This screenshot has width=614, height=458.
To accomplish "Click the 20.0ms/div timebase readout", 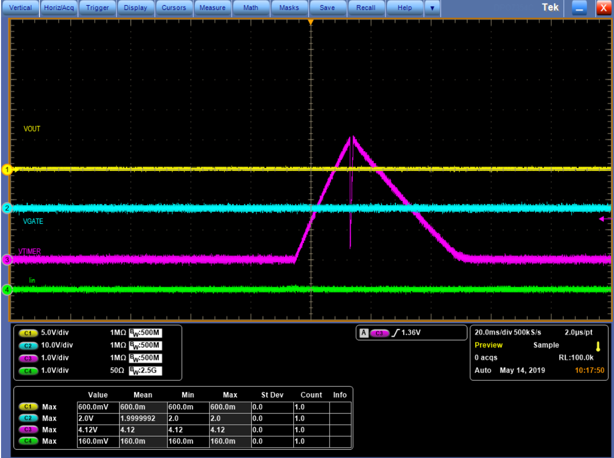I will 493,332.
